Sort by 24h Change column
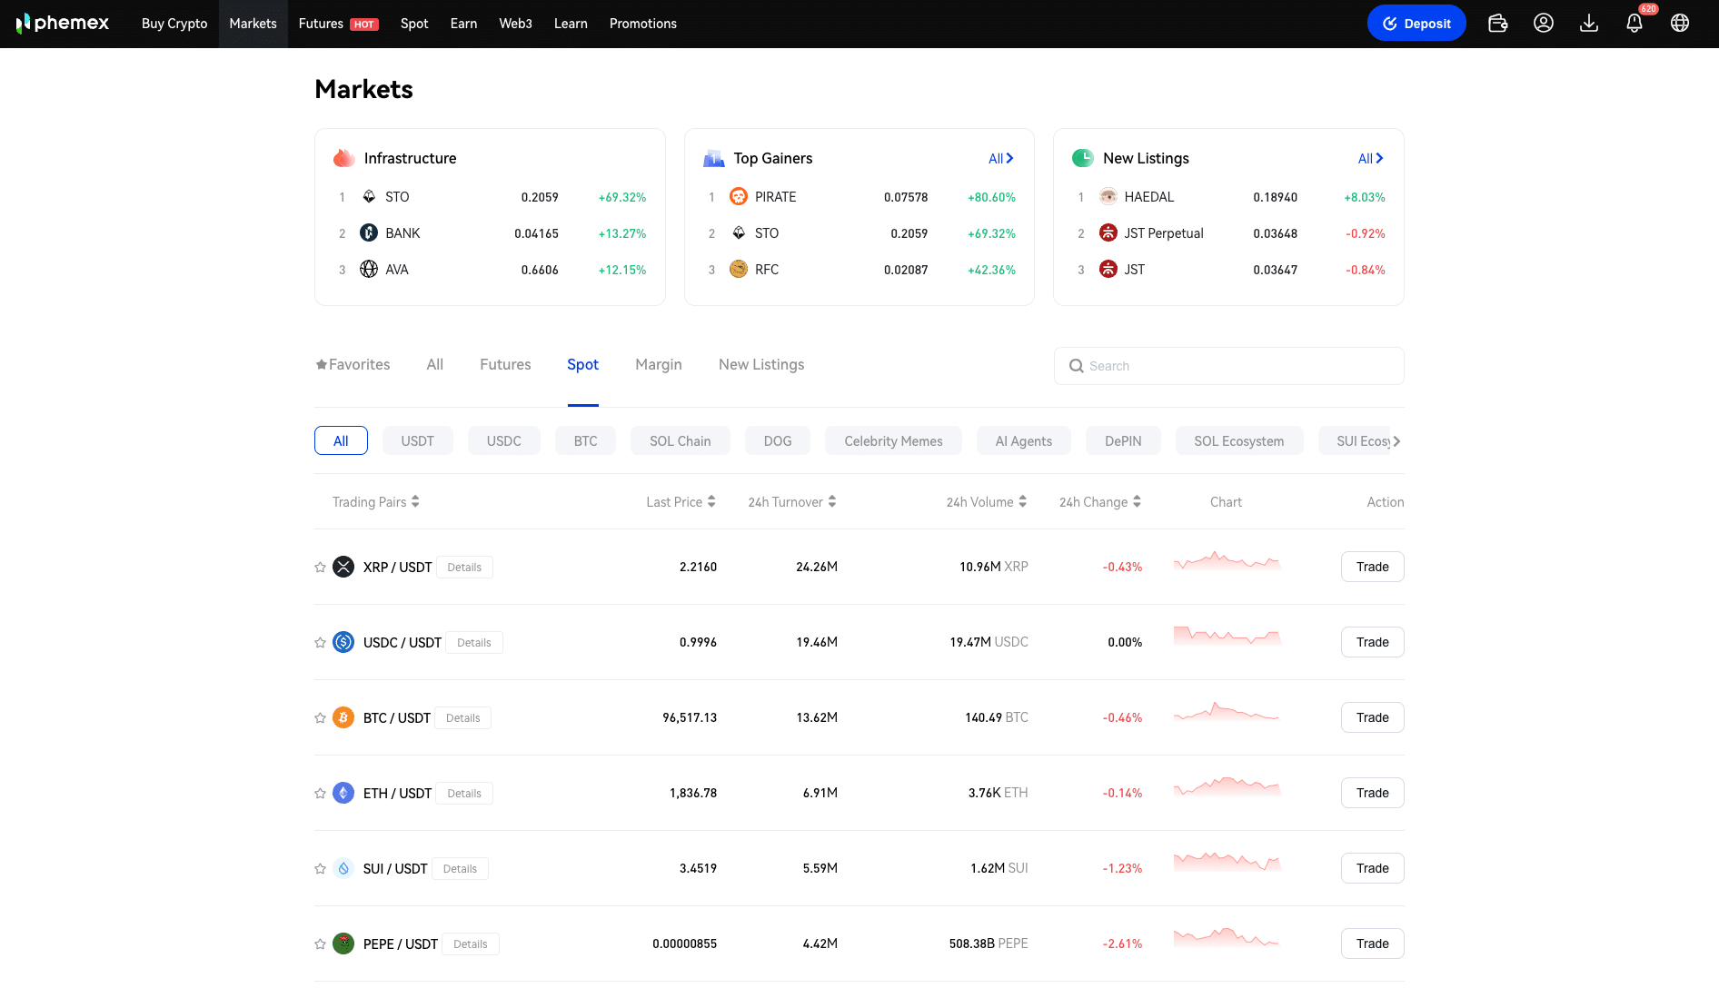 coord(1100,502)
